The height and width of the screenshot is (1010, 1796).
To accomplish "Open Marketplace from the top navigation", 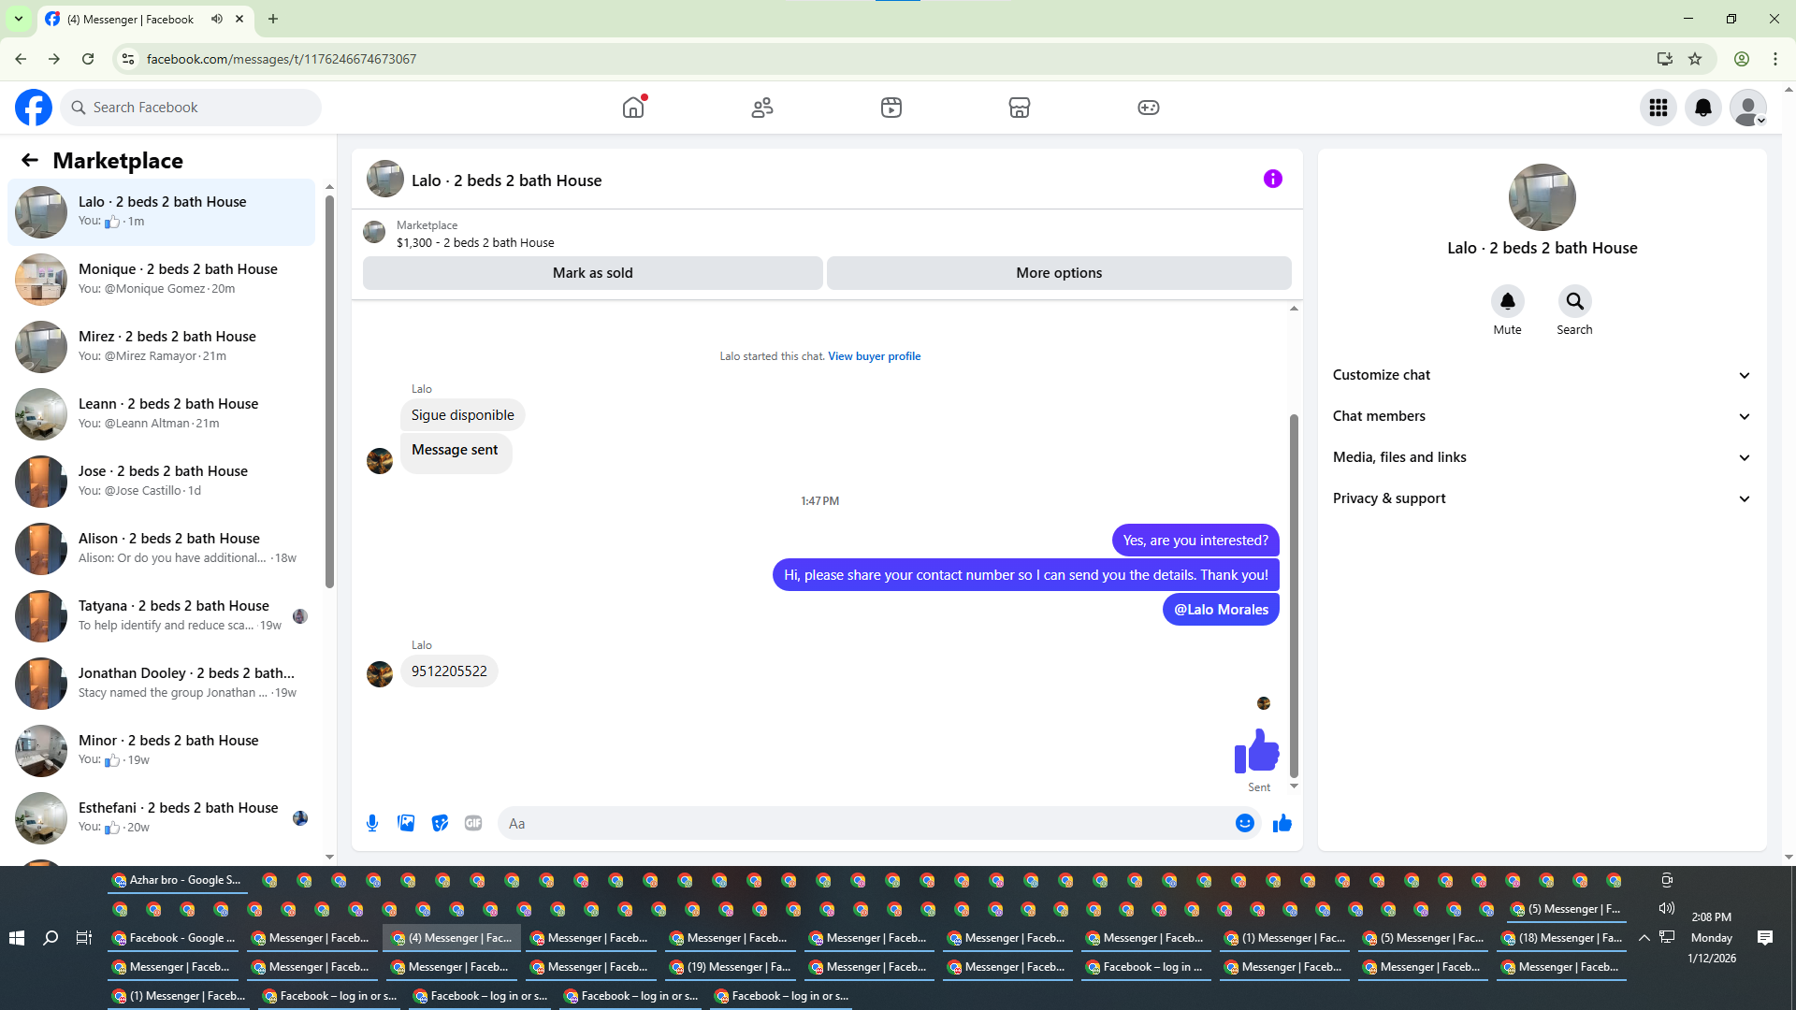I will [1019, 108].
